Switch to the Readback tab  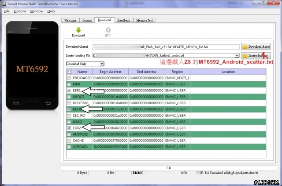[124, 20]
